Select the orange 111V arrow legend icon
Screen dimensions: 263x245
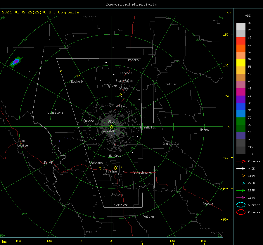click(x=241, y=176)
